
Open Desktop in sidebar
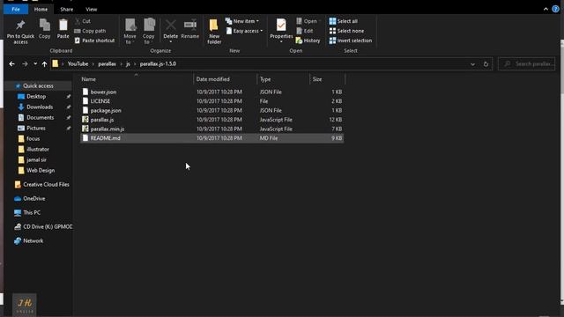36,96
